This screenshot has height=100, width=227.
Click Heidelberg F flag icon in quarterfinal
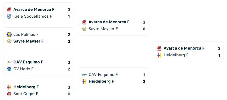(x=9, y=87)
